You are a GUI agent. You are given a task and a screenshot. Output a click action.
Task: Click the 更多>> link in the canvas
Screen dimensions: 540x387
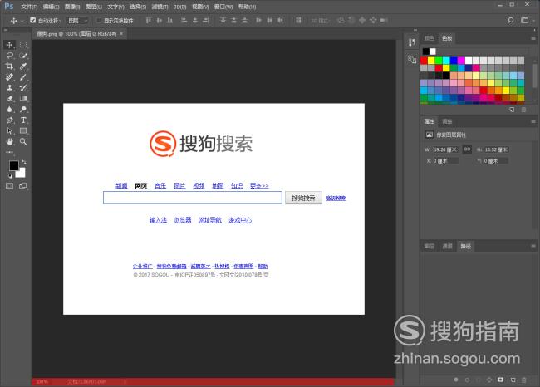pyautogui.click(x=259, y=185)
